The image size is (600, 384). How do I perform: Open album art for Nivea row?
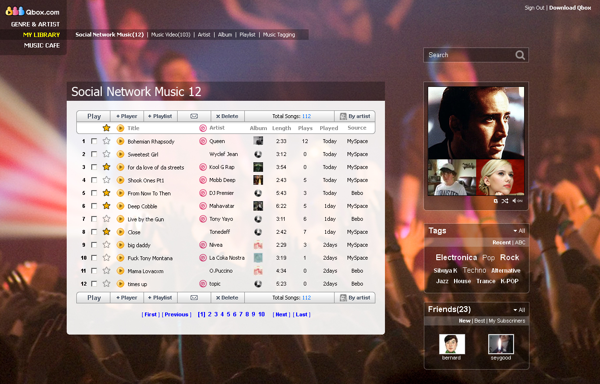258,245
